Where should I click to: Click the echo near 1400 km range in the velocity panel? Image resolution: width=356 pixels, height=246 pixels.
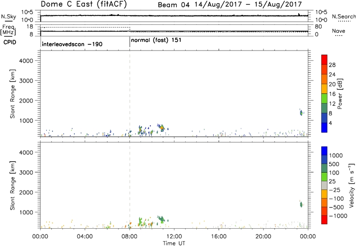click(301, 204)
